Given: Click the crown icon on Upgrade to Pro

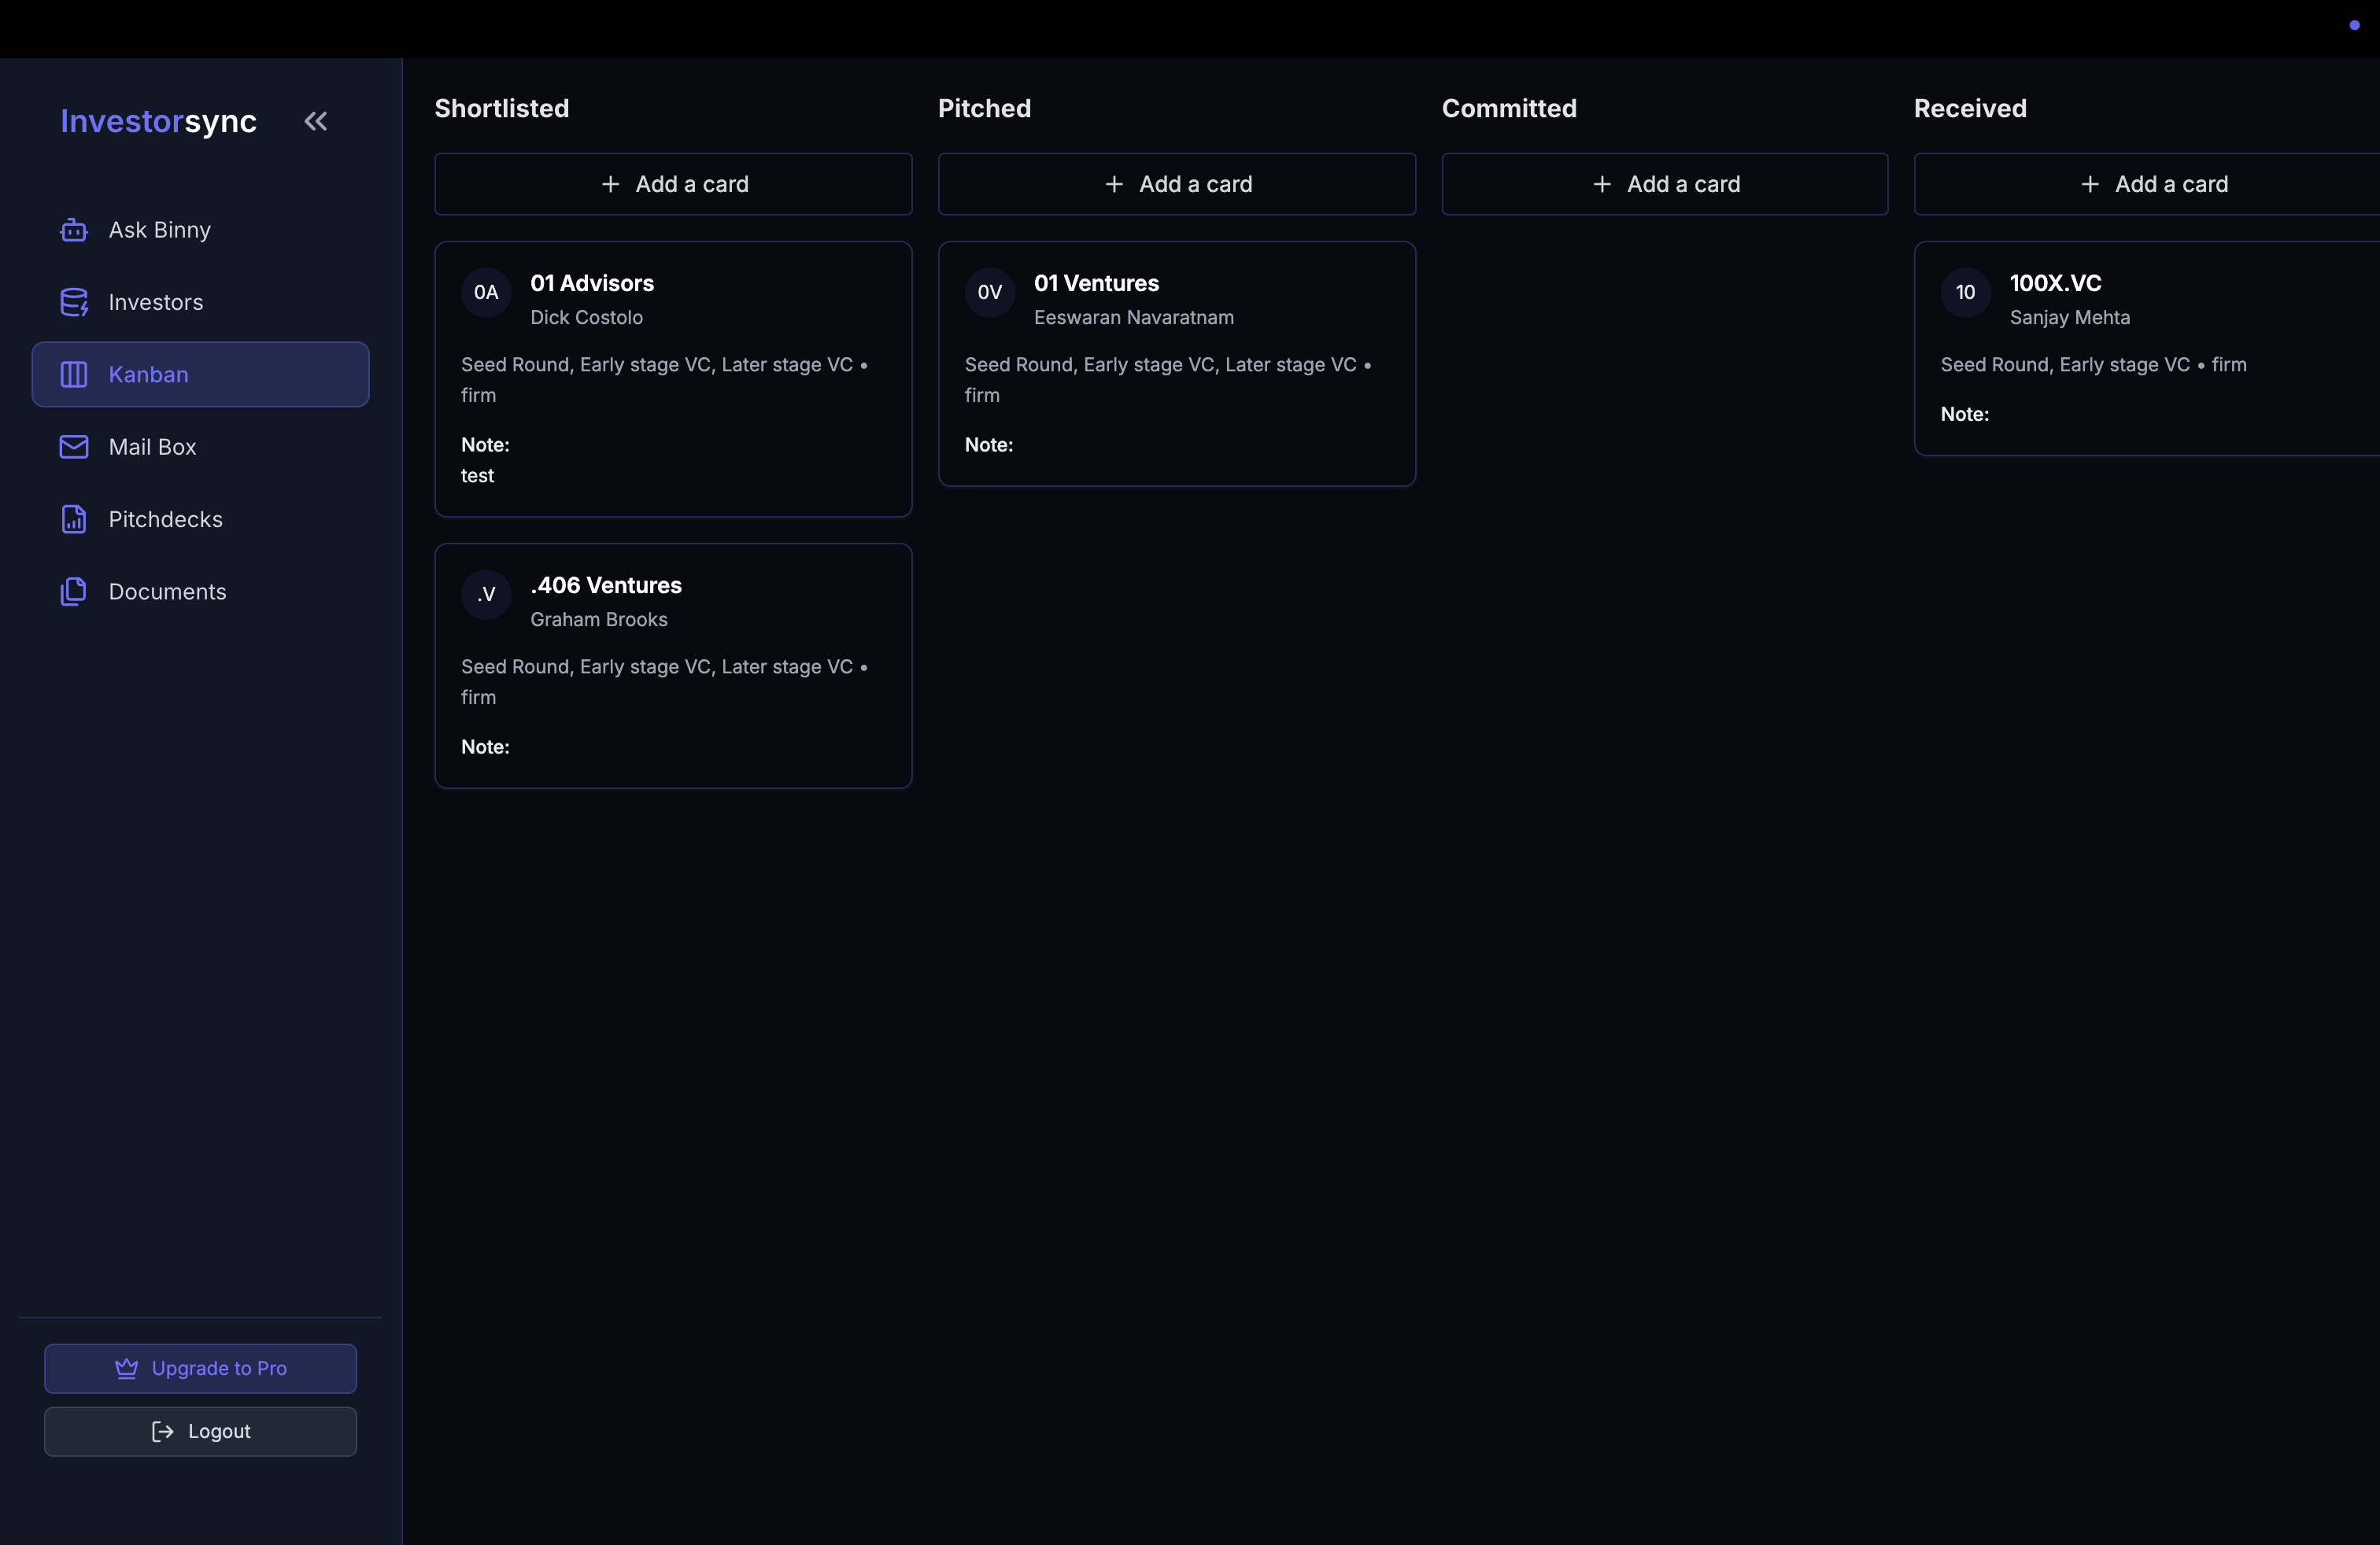Looking at the screenshot, I should pos(127,1368).
